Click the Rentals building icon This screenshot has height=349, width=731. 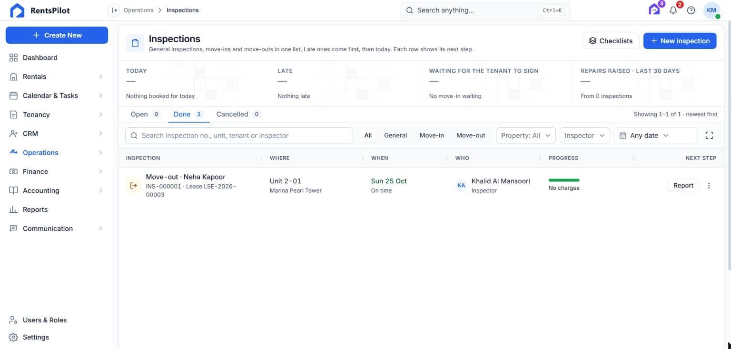[13, 76]
